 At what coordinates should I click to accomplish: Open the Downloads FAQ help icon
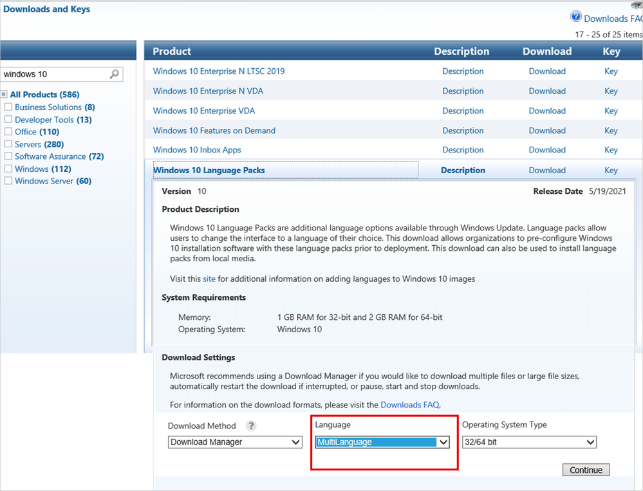pyautogui.click(x=576, y=17)
